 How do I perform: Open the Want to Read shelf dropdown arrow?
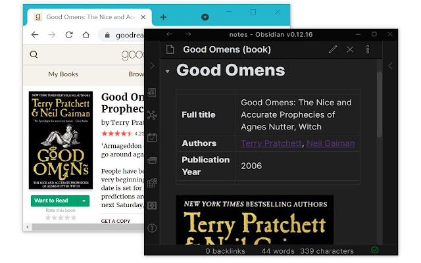pos(84,201)
